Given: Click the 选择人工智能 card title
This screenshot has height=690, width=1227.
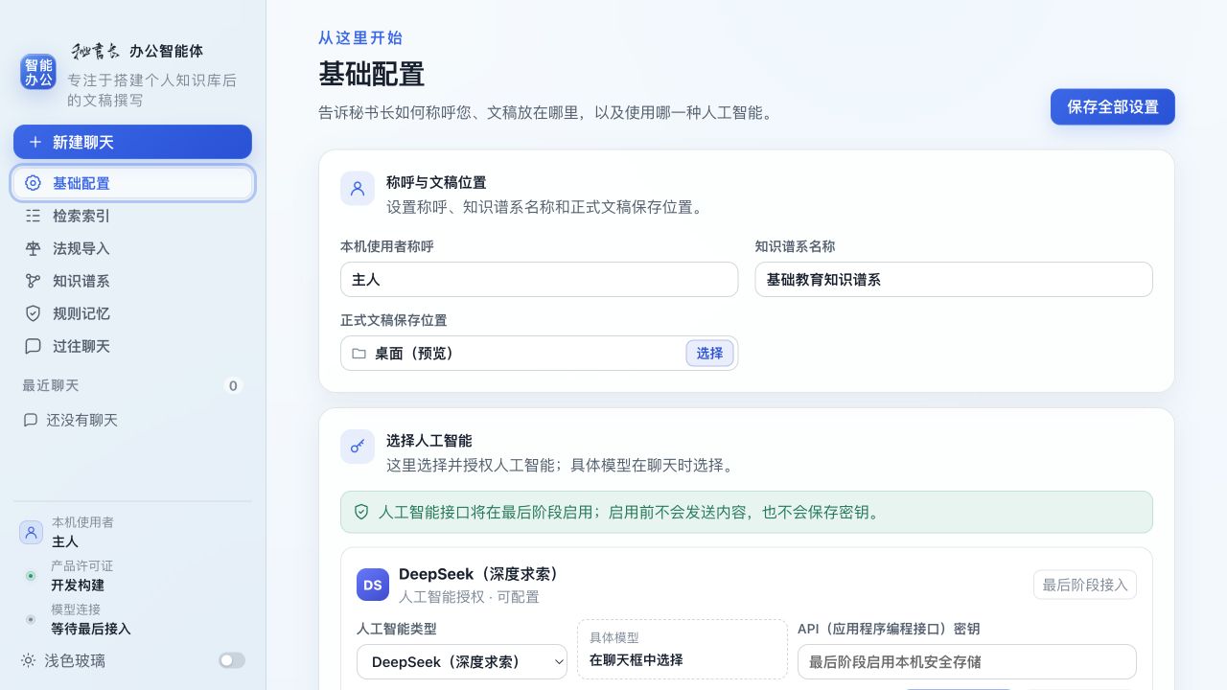Looking at the screenshot, I should click(x=429, y=441).
